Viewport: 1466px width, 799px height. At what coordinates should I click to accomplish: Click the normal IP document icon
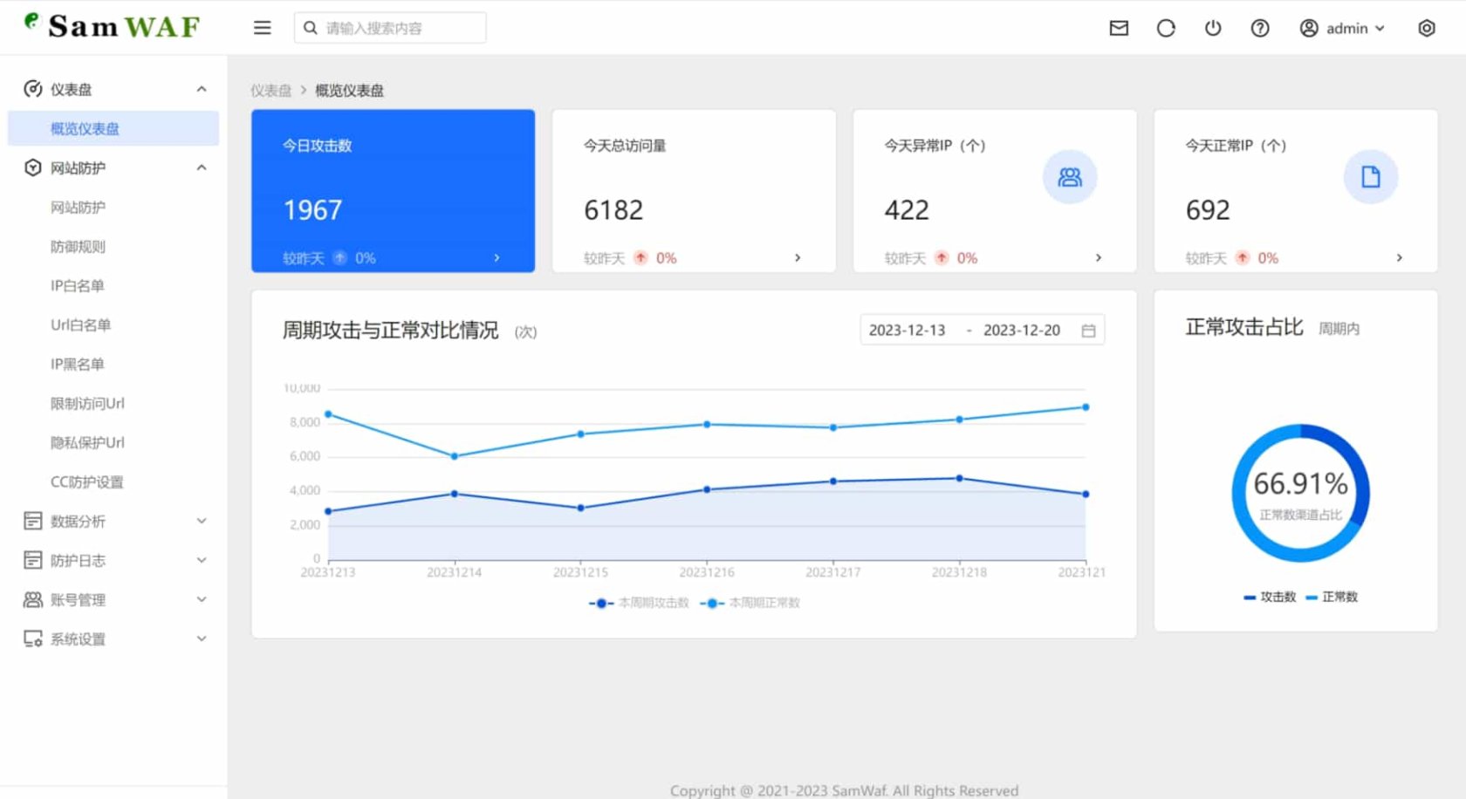click(1370, 177)
